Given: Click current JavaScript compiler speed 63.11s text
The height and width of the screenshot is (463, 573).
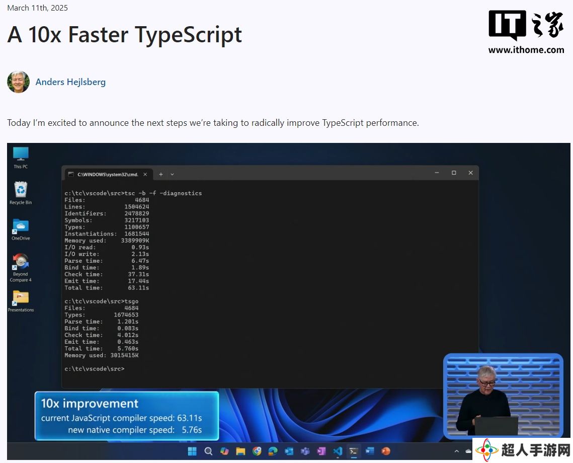Looking at the screenshot, I should (x=121, y=418).
